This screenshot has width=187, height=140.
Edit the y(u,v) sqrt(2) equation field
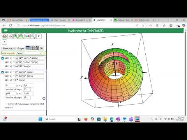point(30,62)
